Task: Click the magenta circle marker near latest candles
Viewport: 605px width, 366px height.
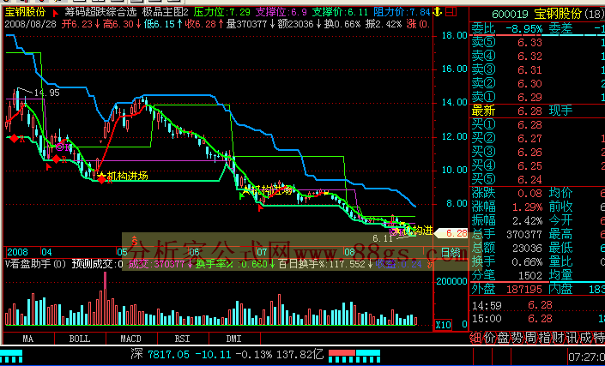Action: pos(393,231)
